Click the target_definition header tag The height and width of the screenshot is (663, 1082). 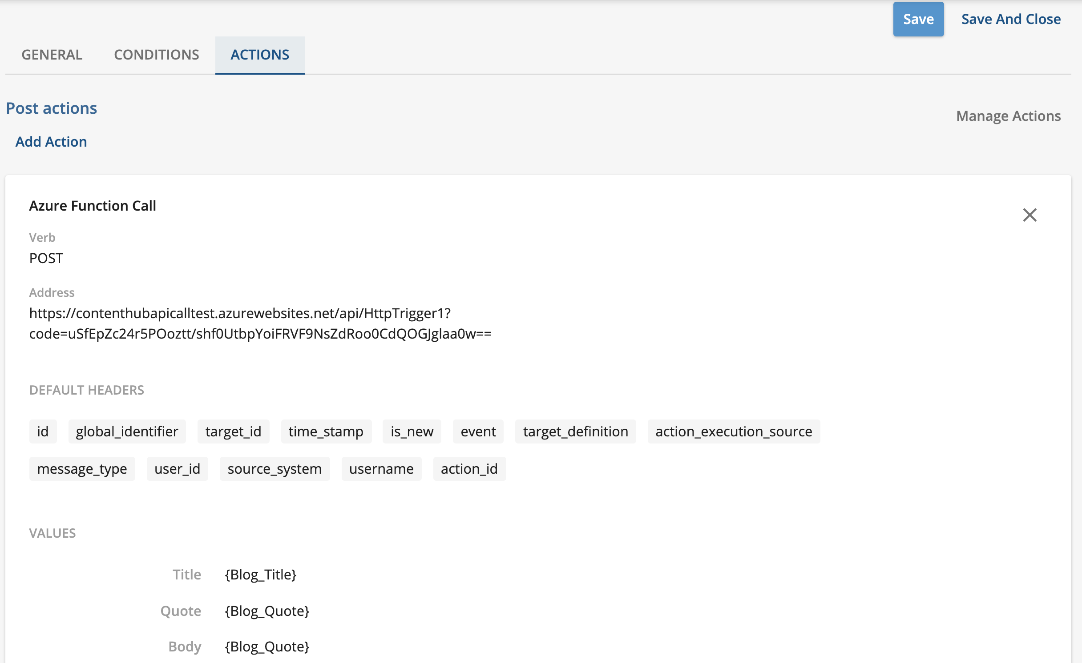[x=576, y=431]
